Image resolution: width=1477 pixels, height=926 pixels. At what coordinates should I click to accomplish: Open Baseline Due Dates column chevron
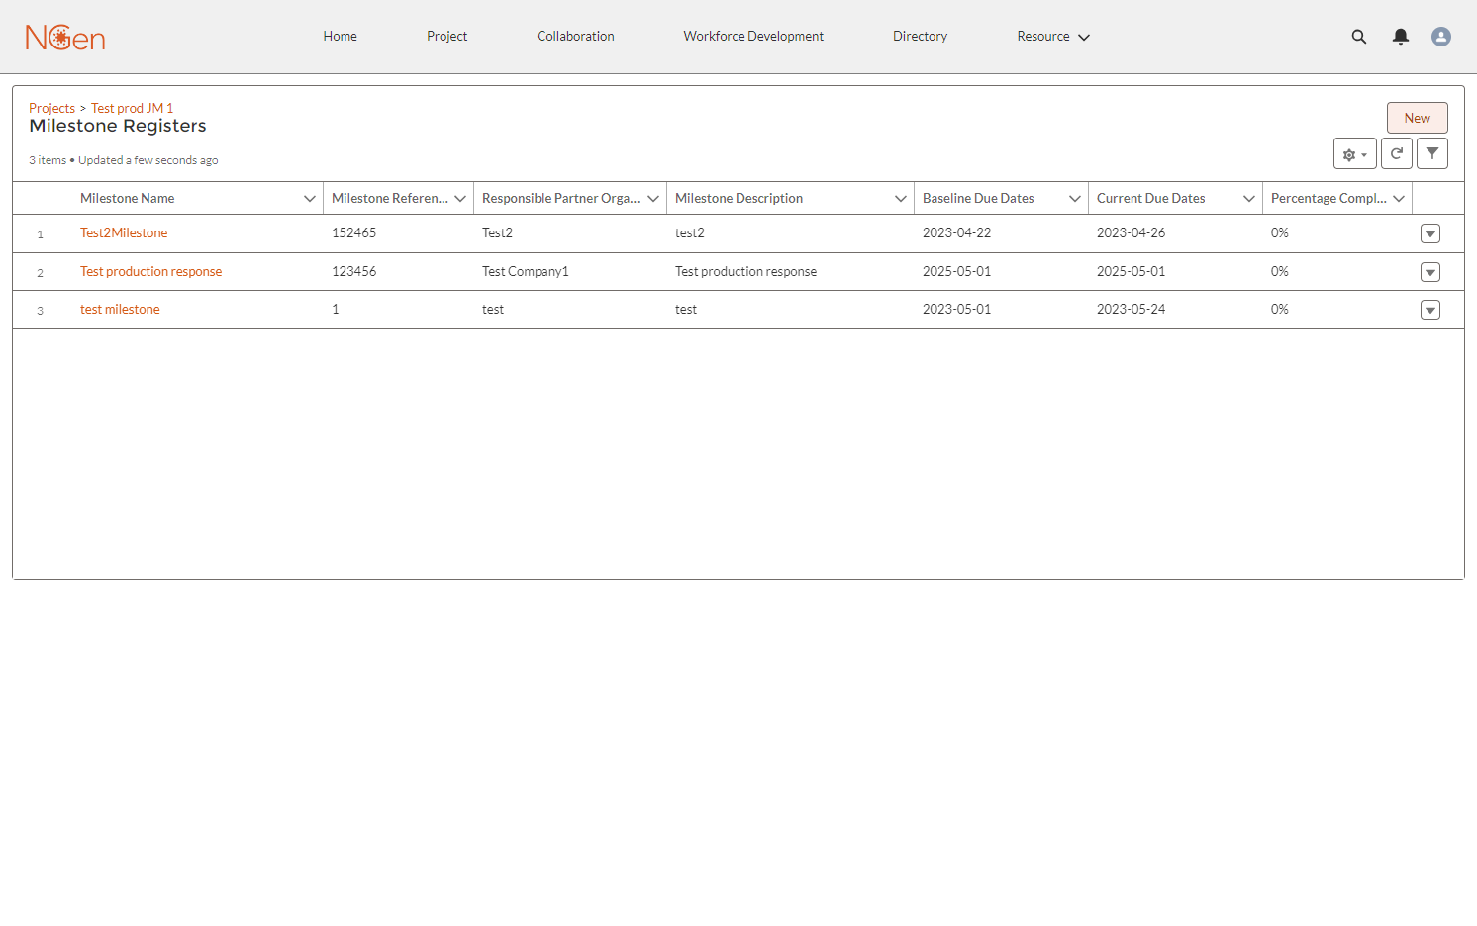(x=1075, y=199)
